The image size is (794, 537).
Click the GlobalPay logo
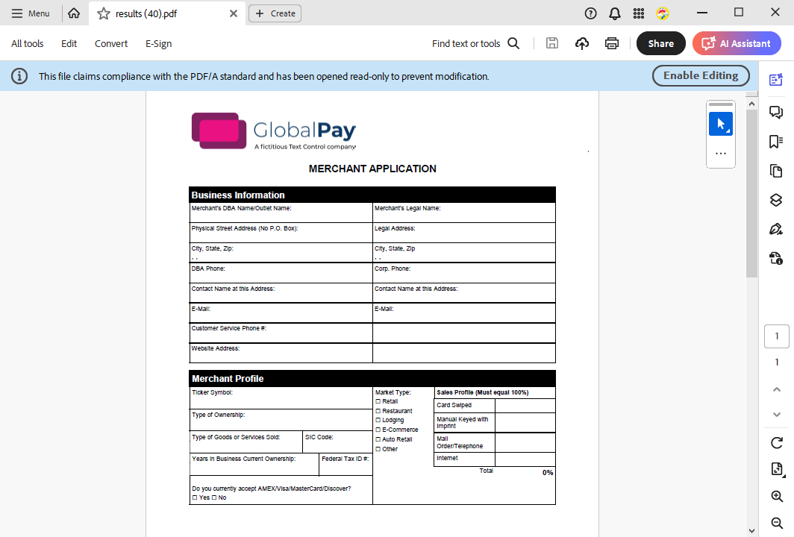pyautogui.click(x=273, y=131)
